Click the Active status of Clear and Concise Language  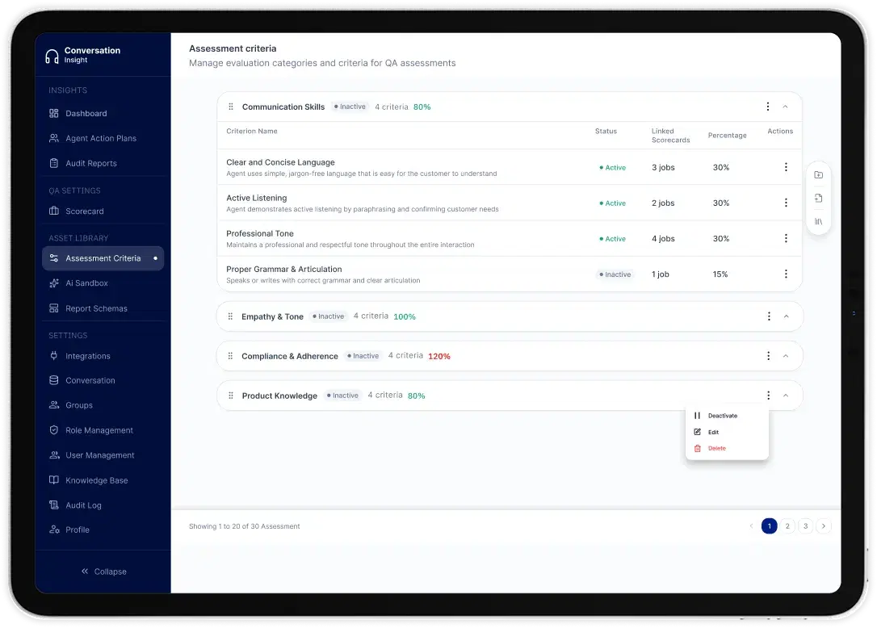point(612,168)
